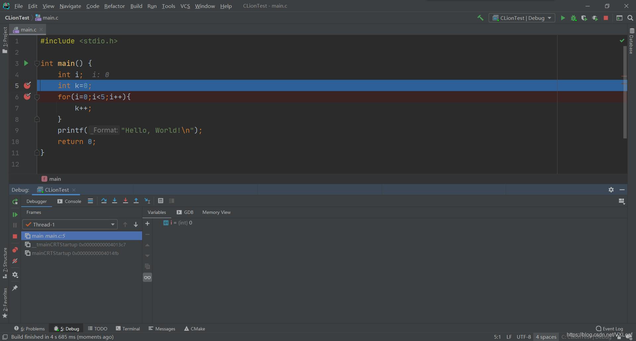
Task: Select main main.c:5 stack frame
Action: [81, 236]
